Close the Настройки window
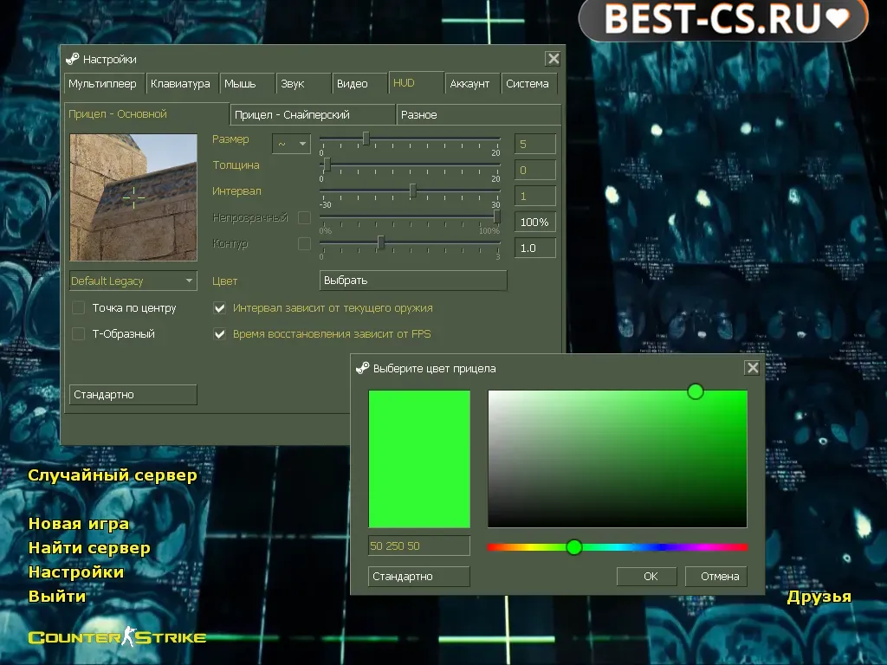This screenshot has width=887, height=665. pyautogui.click(x=554, y=58)
